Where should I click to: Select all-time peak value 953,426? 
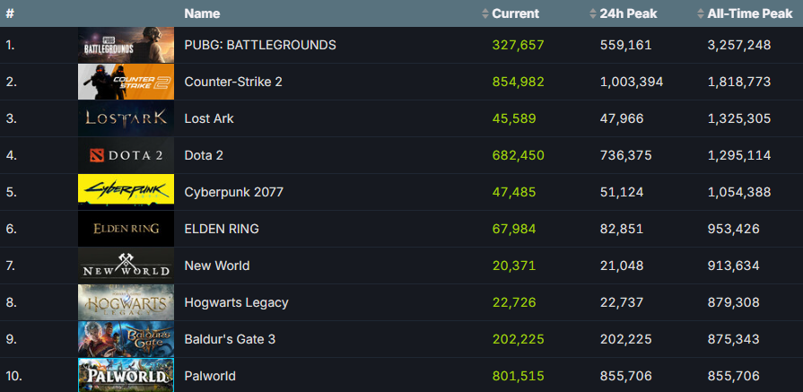[733, 230]
